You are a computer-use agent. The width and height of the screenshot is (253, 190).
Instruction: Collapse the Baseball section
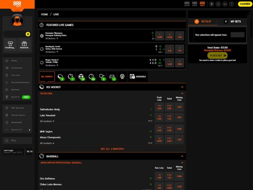(x=182, y=156)
